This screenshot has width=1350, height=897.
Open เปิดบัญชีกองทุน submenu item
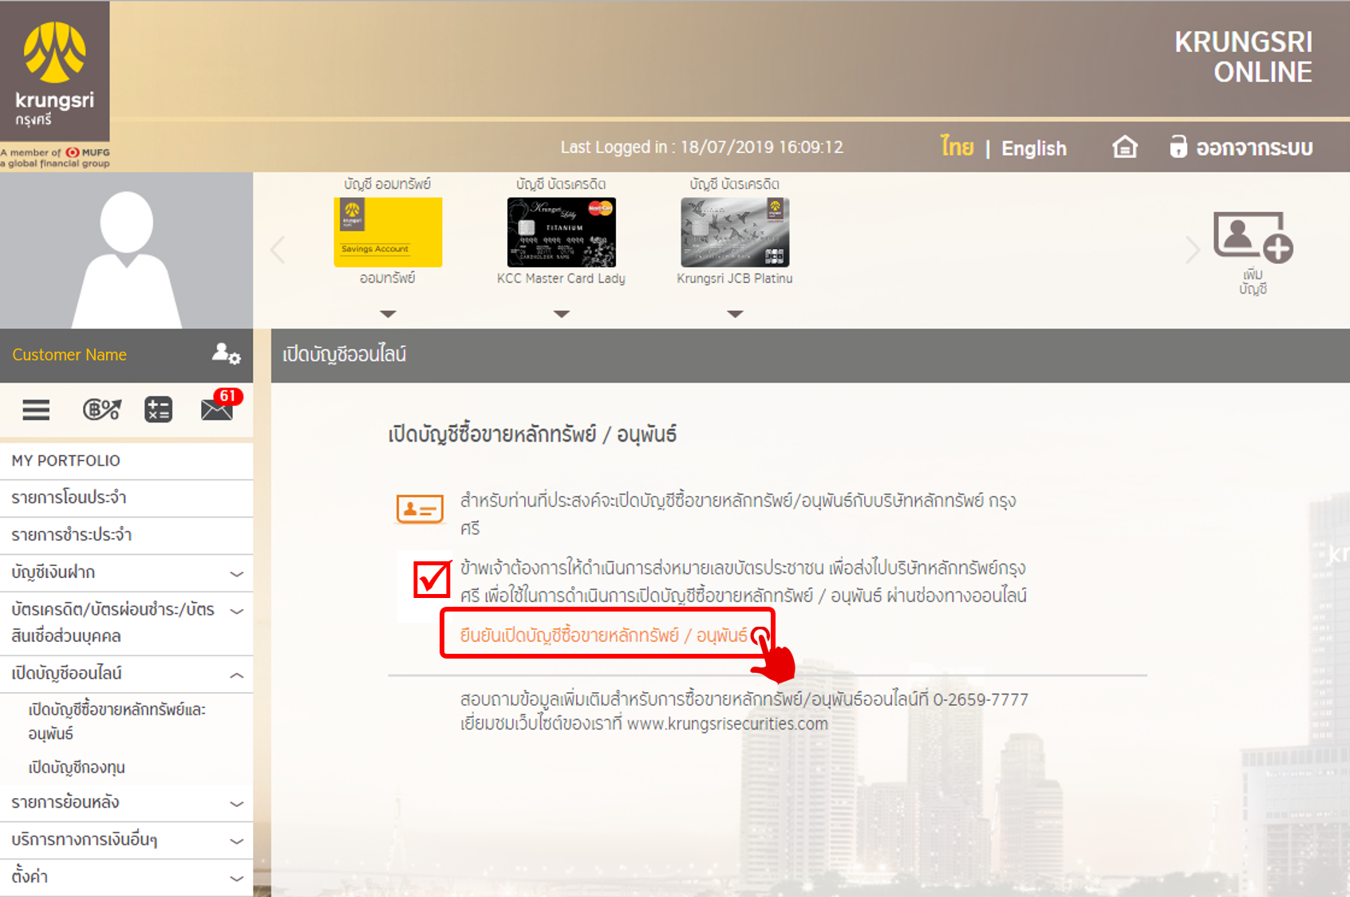point(77,767)
